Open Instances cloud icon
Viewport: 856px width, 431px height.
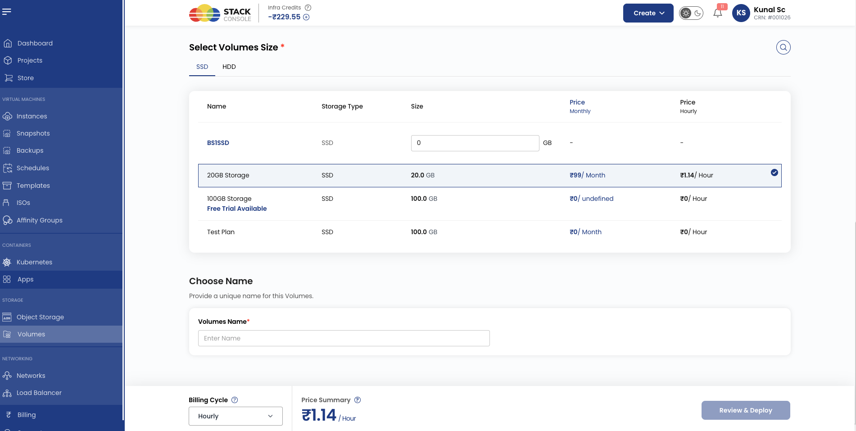tap(7, 116)
